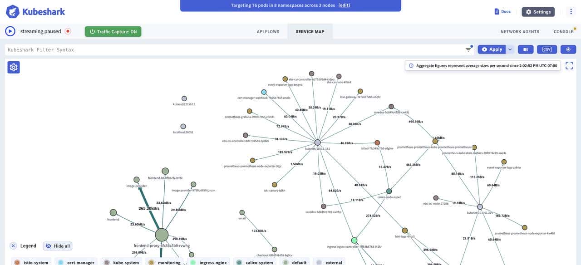Viewport: 581px width, 265px height.
Task: Open the service map settings gear icon
Action: pyautogui.click(x=13, y=67)
